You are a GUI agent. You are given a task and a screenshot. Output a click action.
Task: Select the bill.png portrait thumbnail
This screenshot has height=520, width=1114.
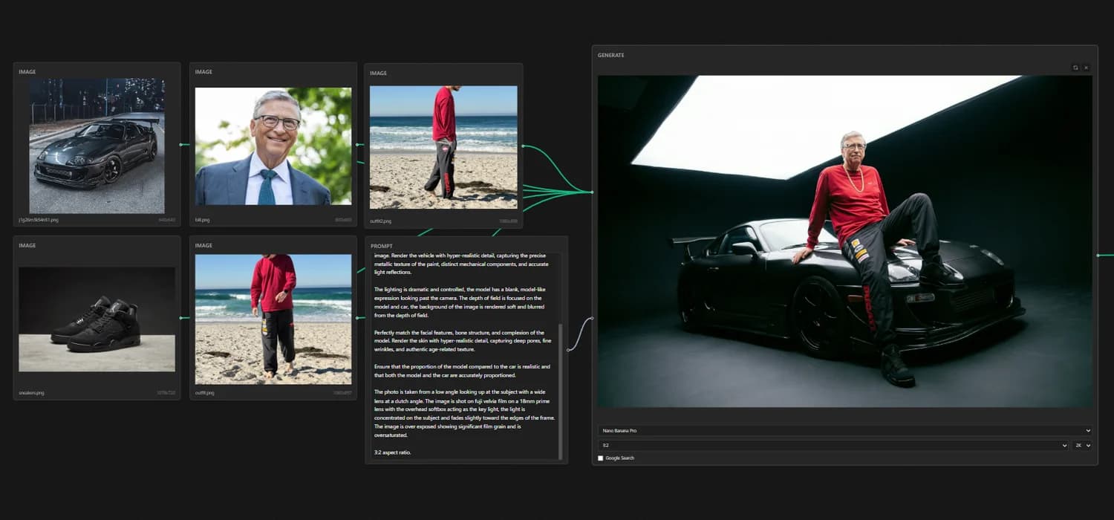pos(273,146)
